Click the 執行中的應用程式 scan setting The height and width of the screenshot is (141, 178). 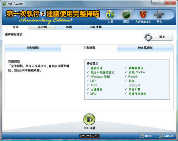pos(102,72)
